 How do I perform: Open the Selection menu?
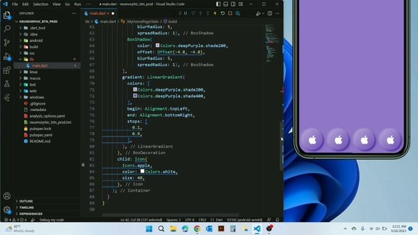pyautogui.click(x=40, y=4)
